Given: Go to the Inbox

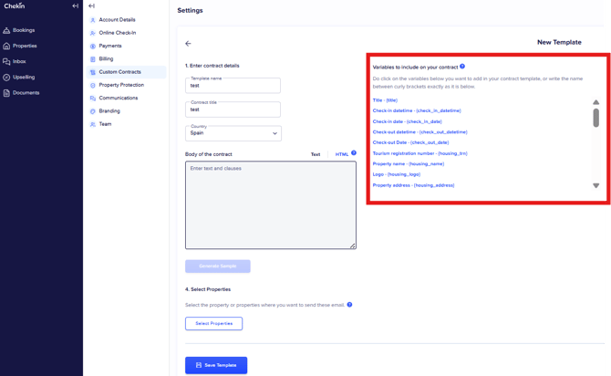Looking at the screenshot, I should coord(19,61).
